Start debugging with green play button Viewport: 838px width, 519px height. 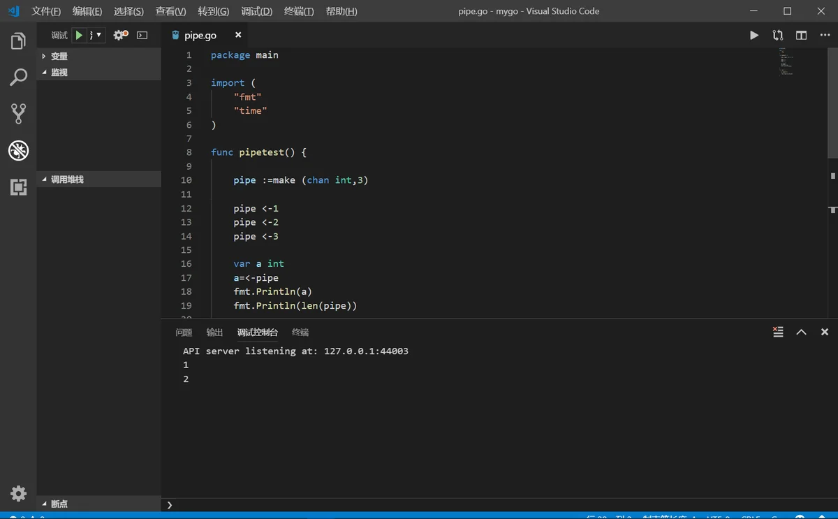pyautogui.click(x=79, y=35)
